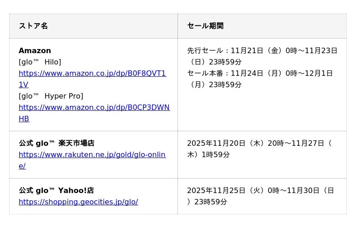Click the 2025年11月25日 Yahoo start date

coord(216,191)
